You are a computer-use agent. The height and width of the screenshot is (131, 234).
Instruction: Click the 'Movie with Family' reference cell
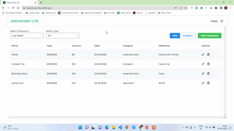point(169,55)
